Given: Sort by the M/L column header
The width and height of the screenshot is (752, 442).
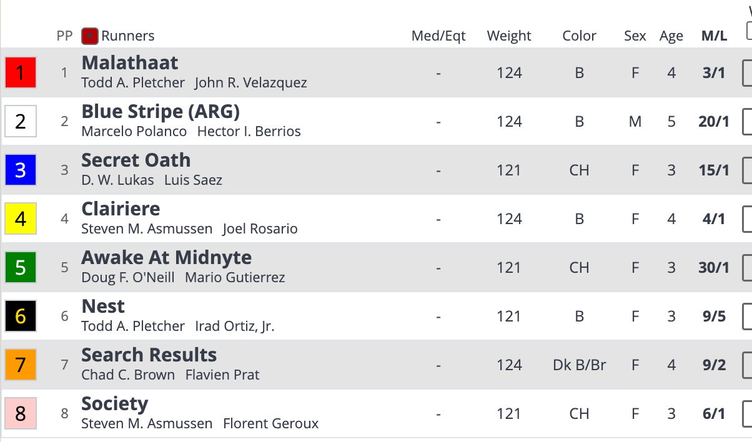Looking at the screenshot, I should click(x=714, y=36).
